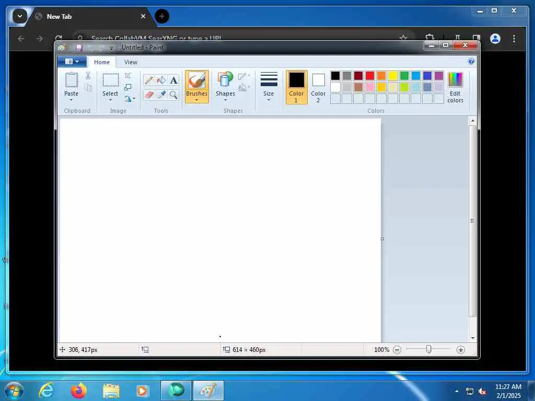Viewport: 535px width, 401px height.
Task: Click the Shapes gallery icon
Action: [225, 79]
